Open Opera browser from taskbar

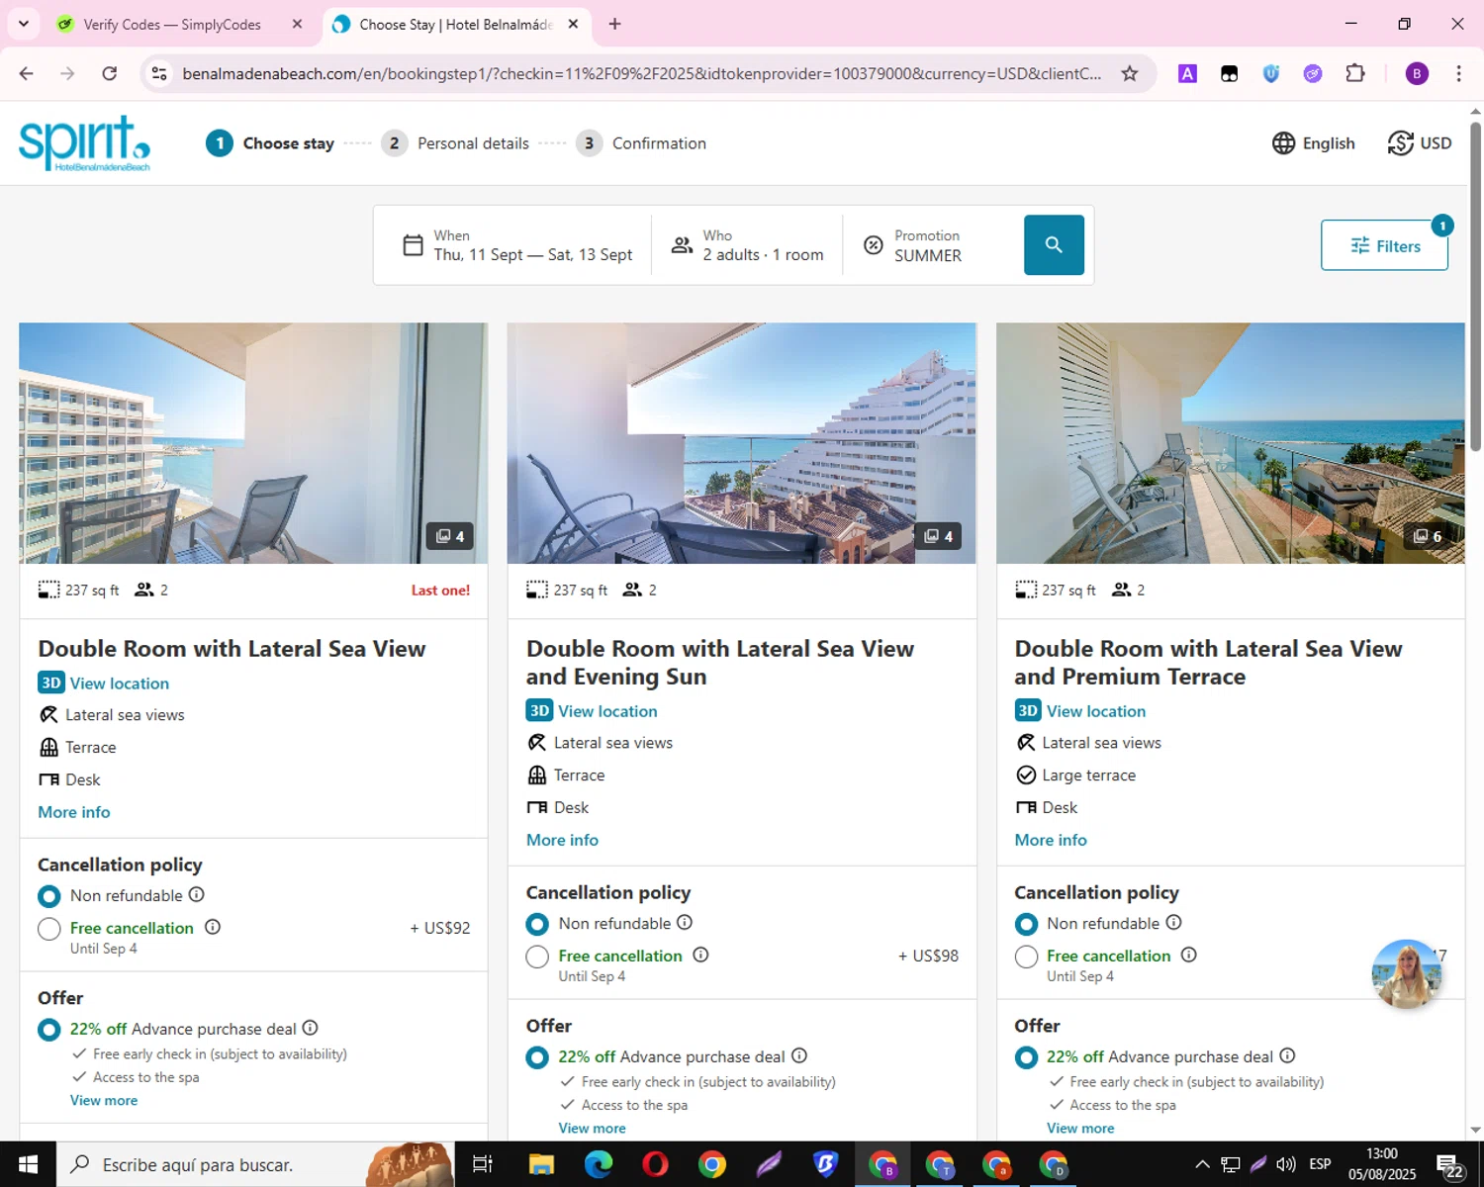[655, 1164]
